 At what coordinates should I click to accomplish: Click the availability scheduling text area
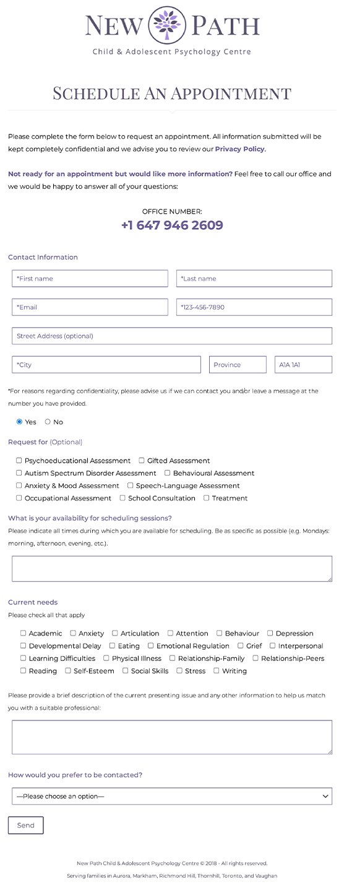[x=172, y=569]
